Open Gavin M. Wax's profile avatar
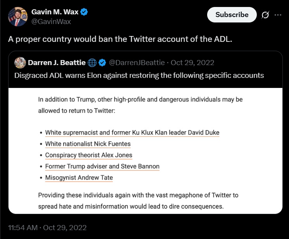289x239 pixels. click(x=18, y=17)
